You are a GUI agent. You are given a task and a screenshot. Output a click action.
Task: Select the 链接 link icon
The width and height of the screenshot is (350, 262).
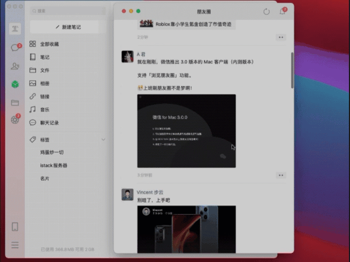click(33, 96)
